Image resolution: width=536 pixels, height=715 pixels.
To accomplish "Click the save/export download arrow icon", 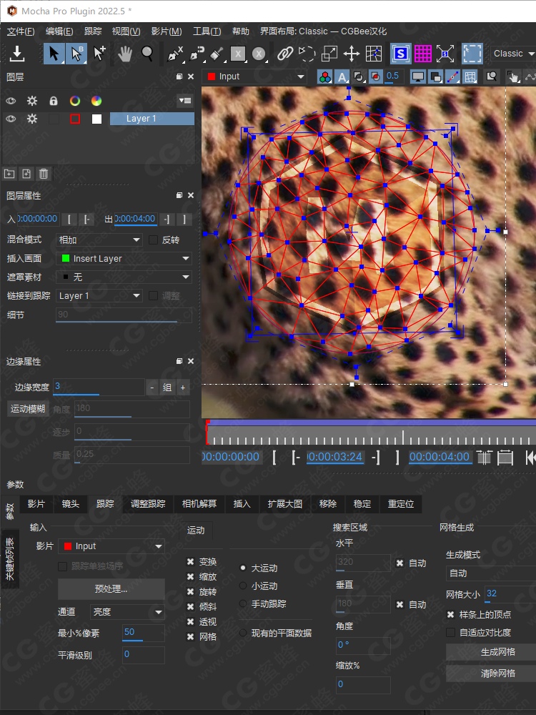I will pos(17,54).
